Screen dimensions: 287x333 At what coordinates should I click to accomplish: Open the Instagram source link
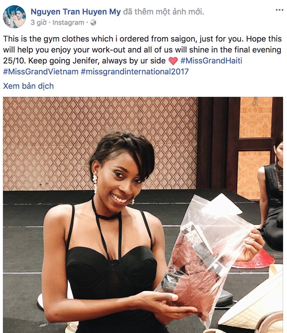[68, 23]
